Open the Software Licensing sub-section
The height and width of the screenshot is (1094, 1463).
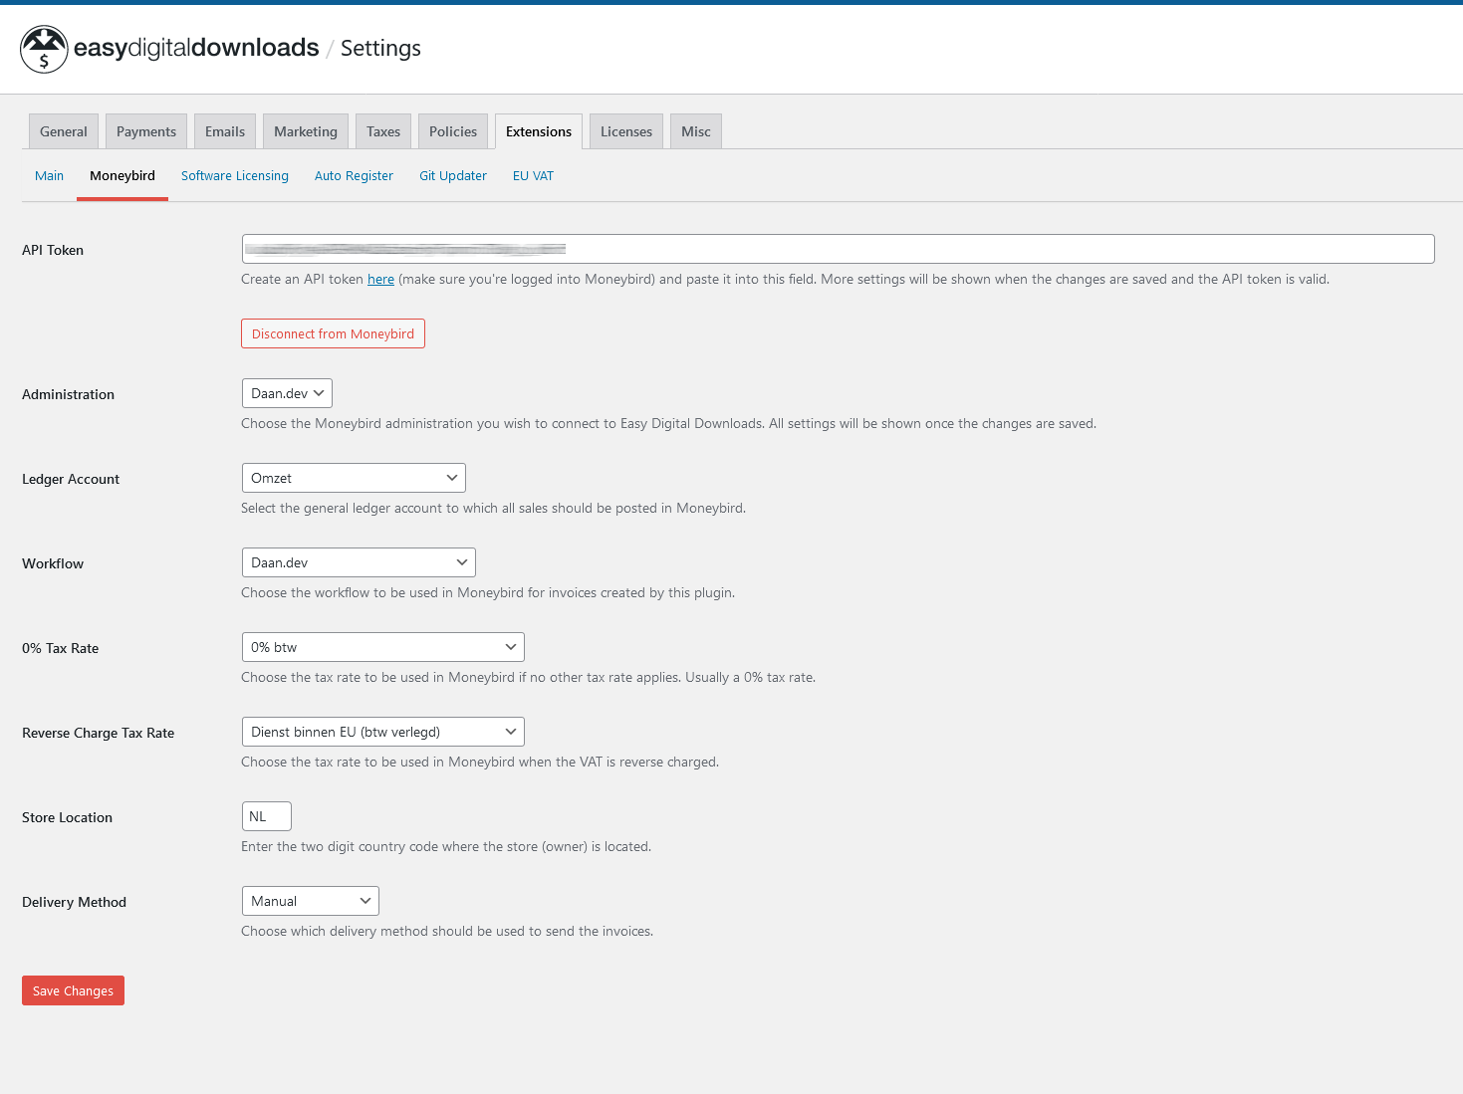pos(235,176)
